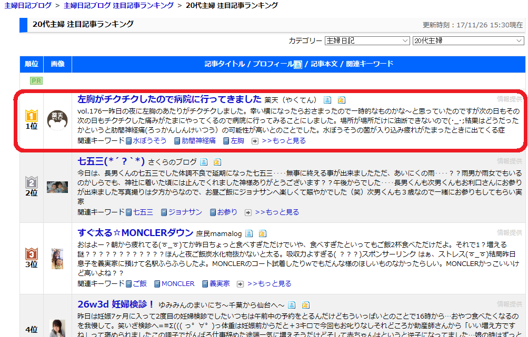
Task: Click 情報提供 in the 2位 row
Action: 510,161
